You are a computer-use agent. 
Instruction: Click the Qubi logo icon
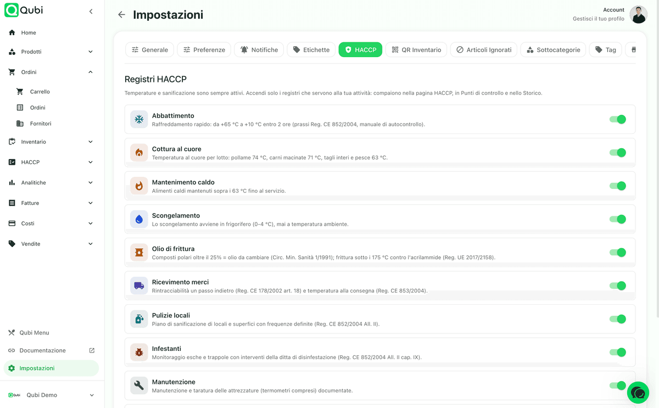click(x=12, y=10)
